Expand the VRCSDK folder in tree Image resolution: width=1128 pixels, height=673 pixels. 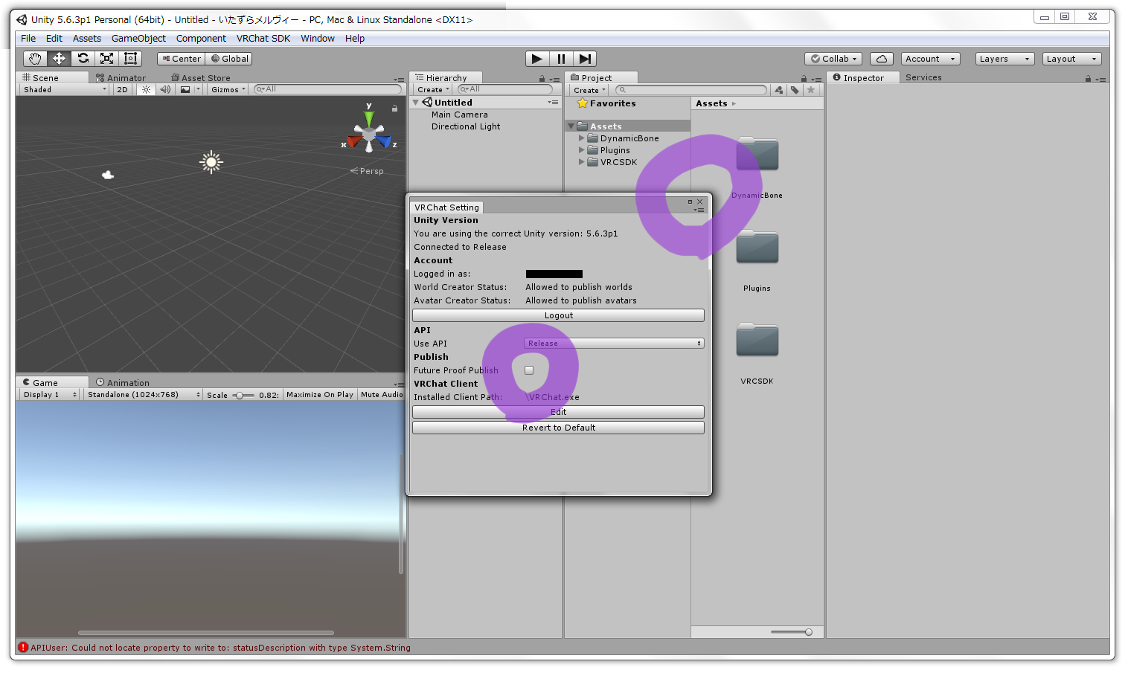[582, 162]
